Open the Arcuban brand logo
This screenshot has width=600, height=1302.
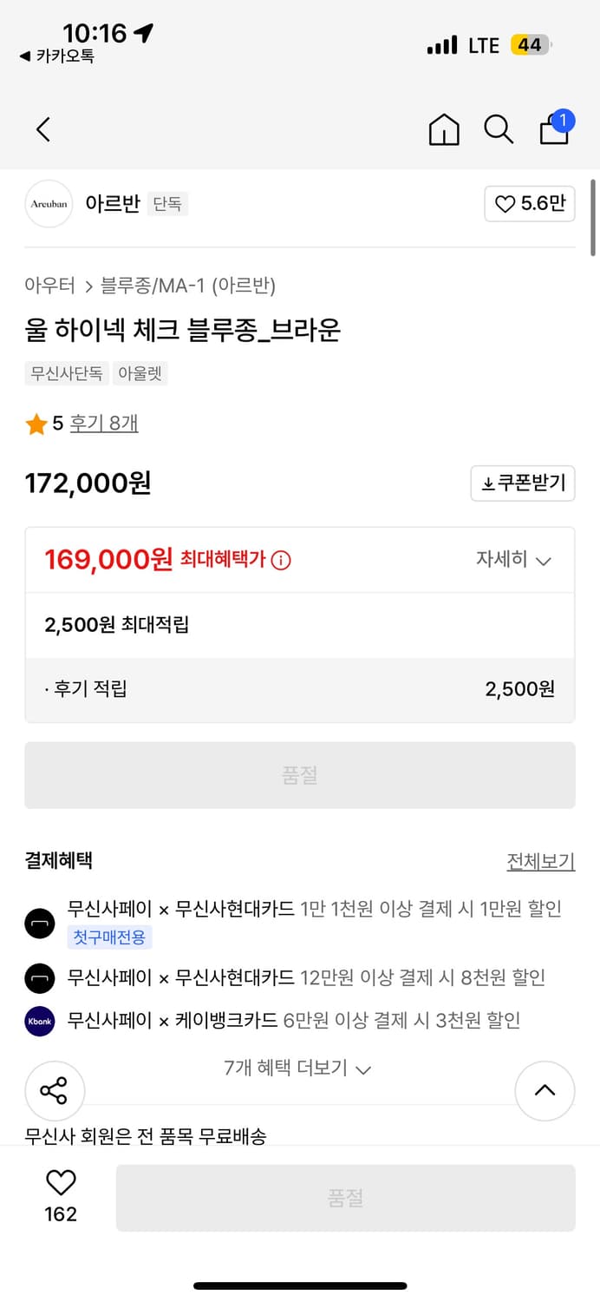click(x=49, y=204)
